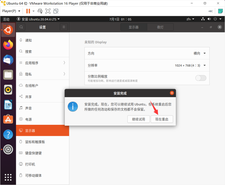The height and width of the screenshot is (185, 225).
Task: Launch Rhythmbox music player from dock
Action: (8, 89)
